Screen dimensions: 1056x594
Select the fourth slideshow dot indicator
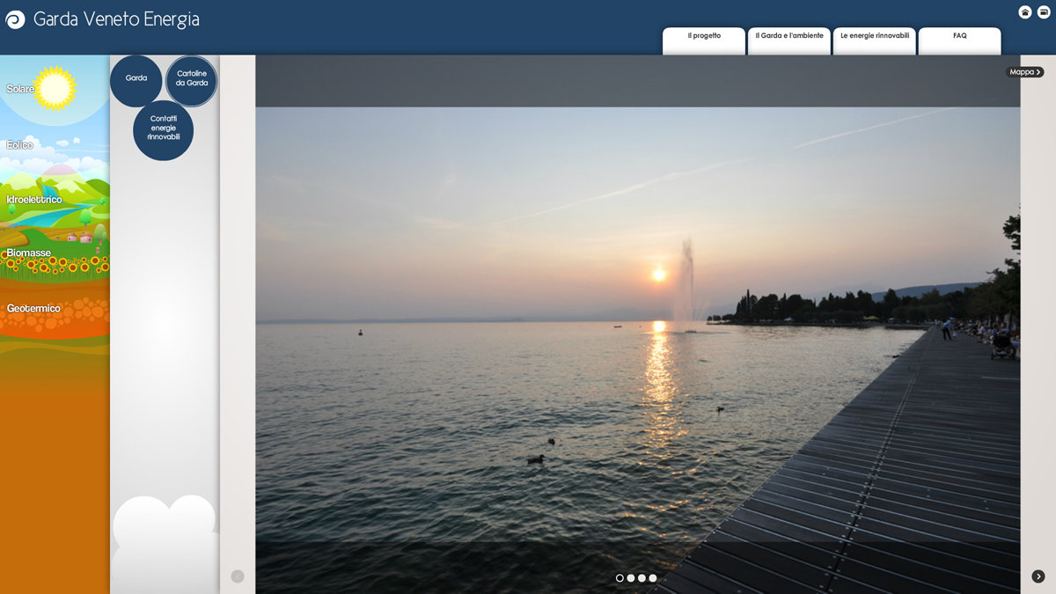[653, 578]
